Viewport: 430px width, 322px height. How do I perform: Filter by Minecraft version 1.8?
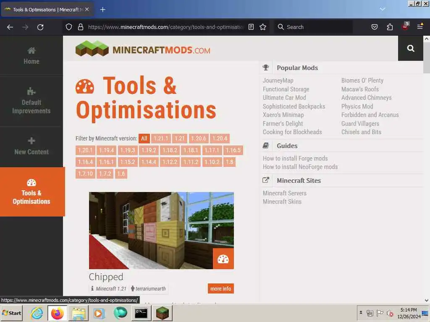coord(230,162)
